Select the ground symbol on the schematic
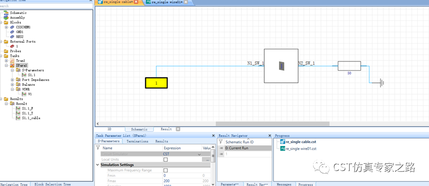This screenshot has height=186, width=429. pos(382,83)
